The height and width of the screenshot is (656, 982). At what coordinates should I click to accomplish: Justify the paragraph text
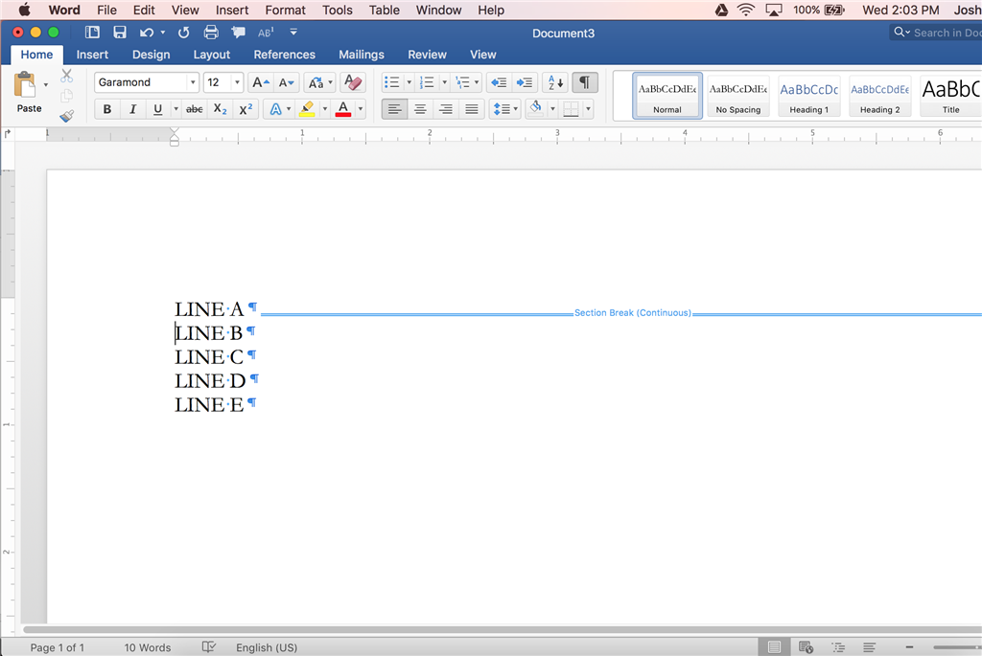pyautogui.click(x=471, y=109)
